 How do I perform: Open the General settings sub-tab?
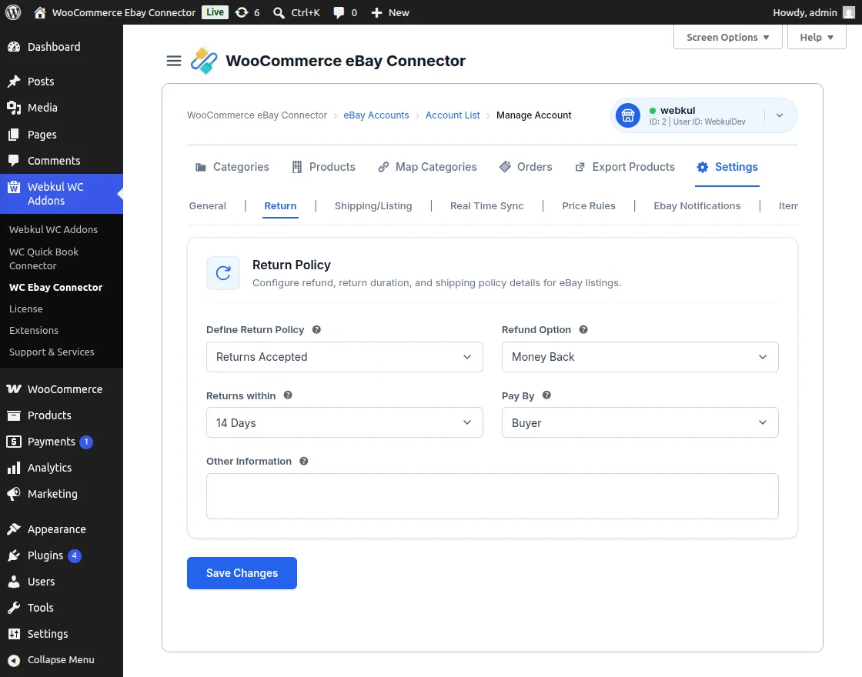[x=208, y=206]
